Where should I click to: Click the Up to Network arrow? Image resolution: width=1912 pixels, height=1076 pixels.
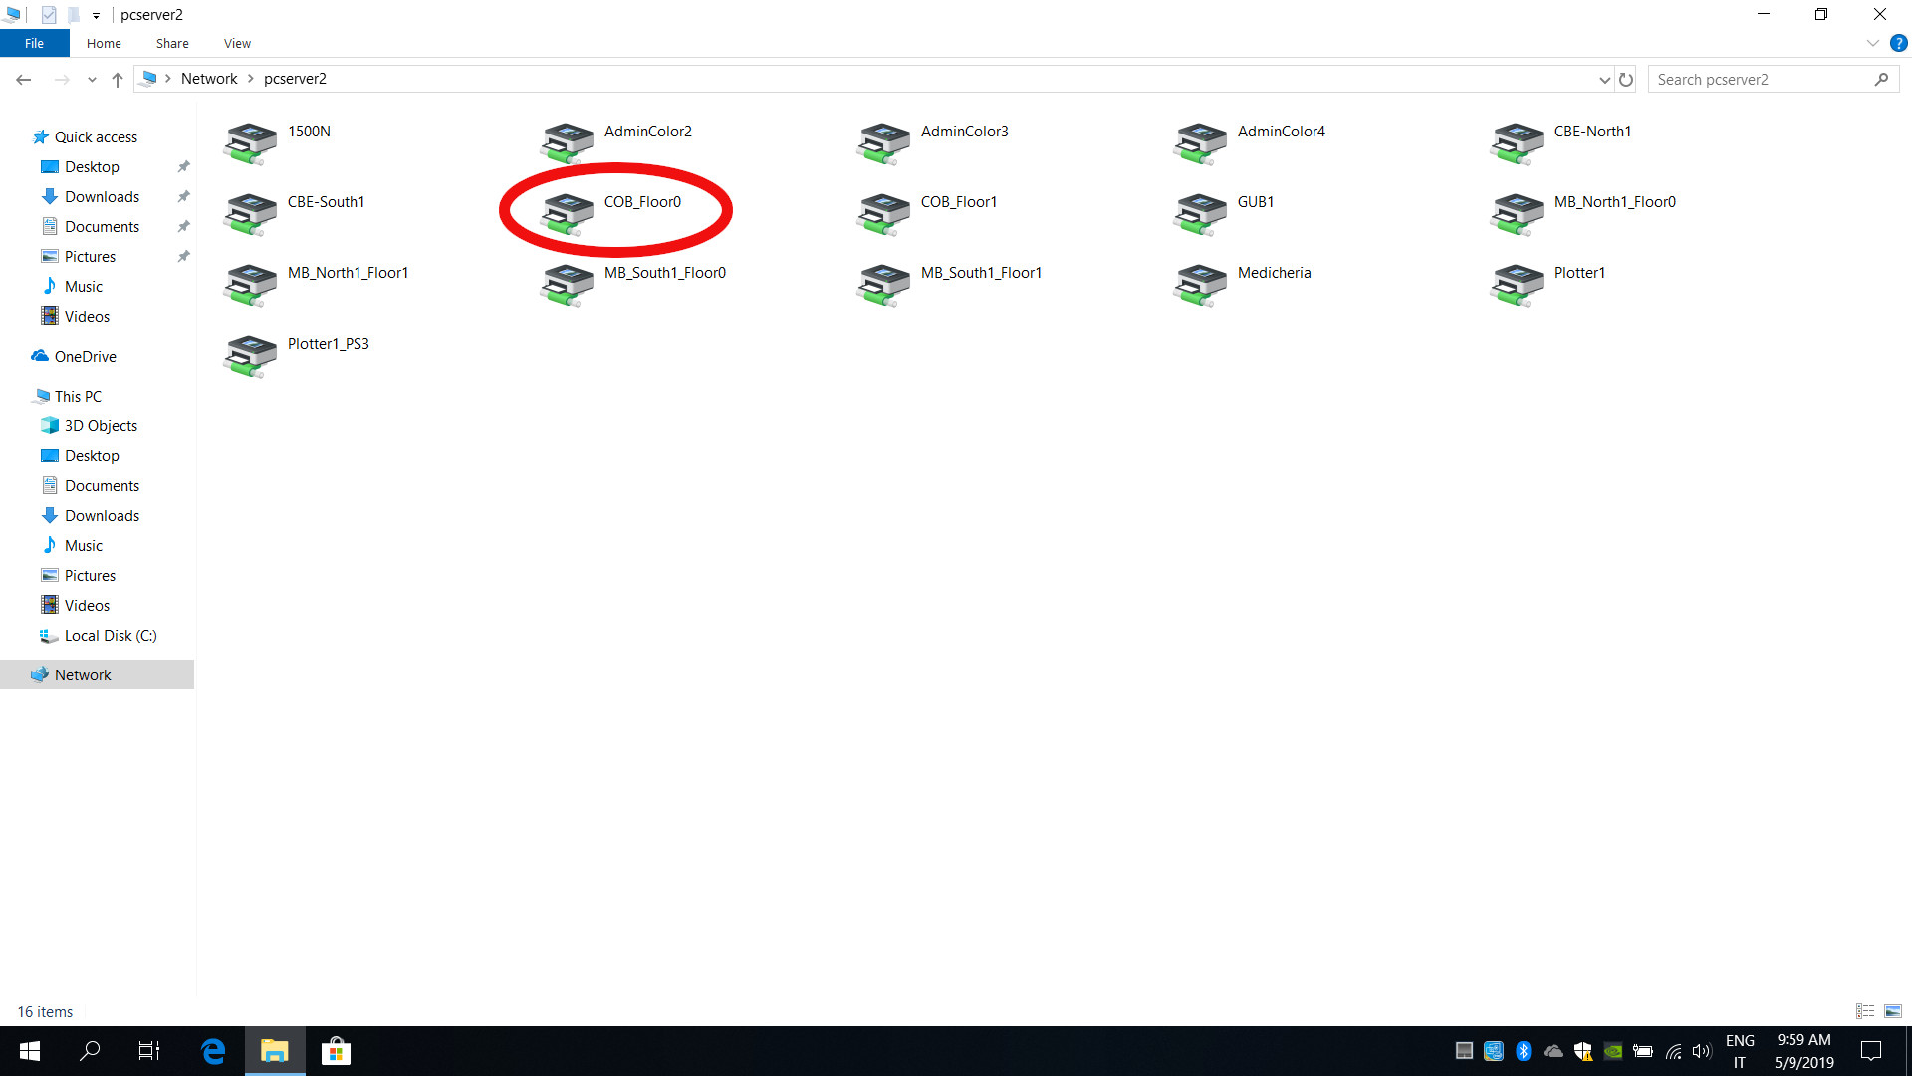coord(118,80)
